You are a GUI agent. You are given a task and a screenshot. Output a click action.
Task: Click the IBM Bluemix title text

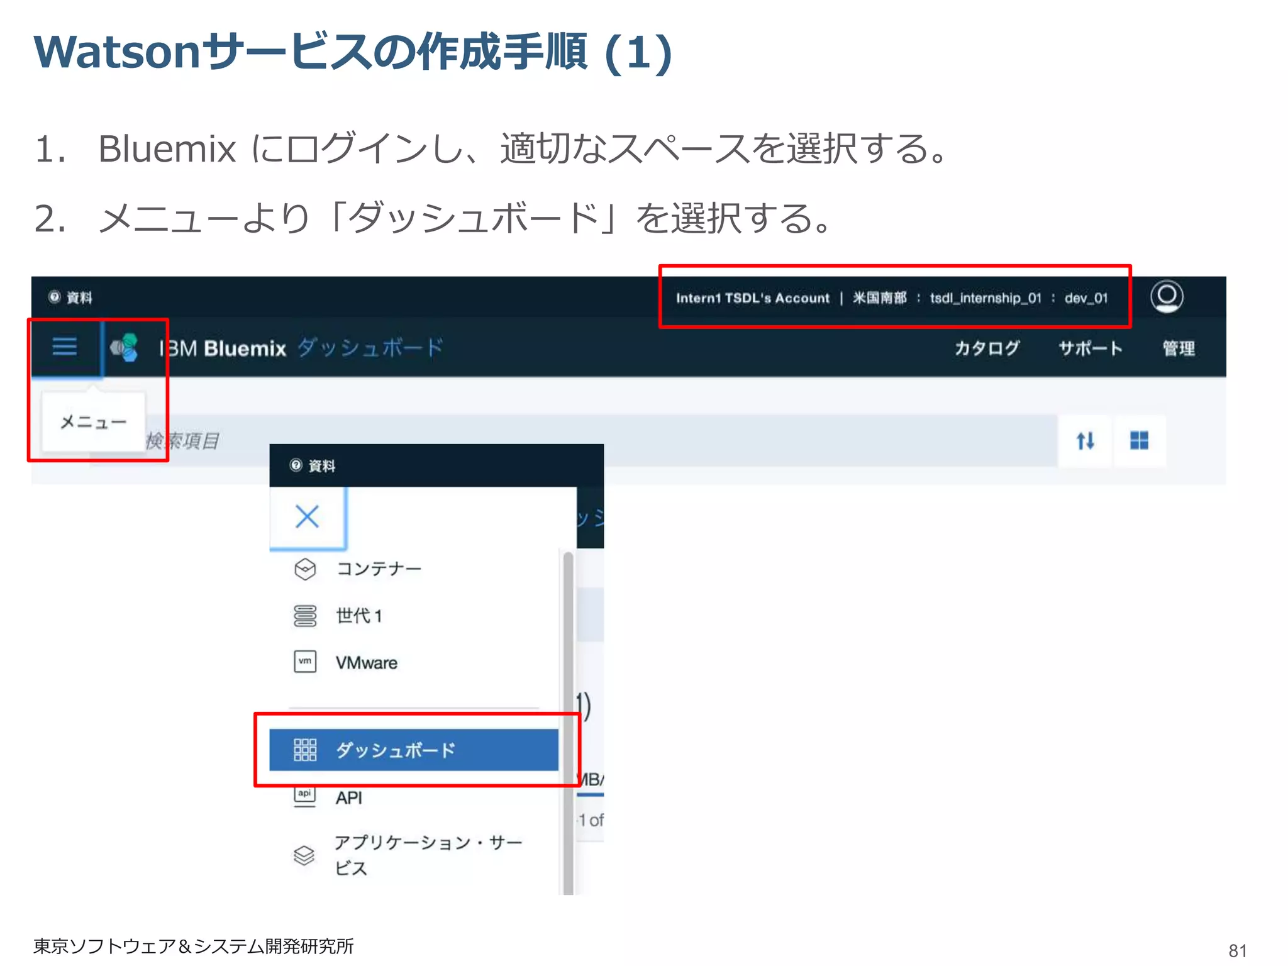223,348
